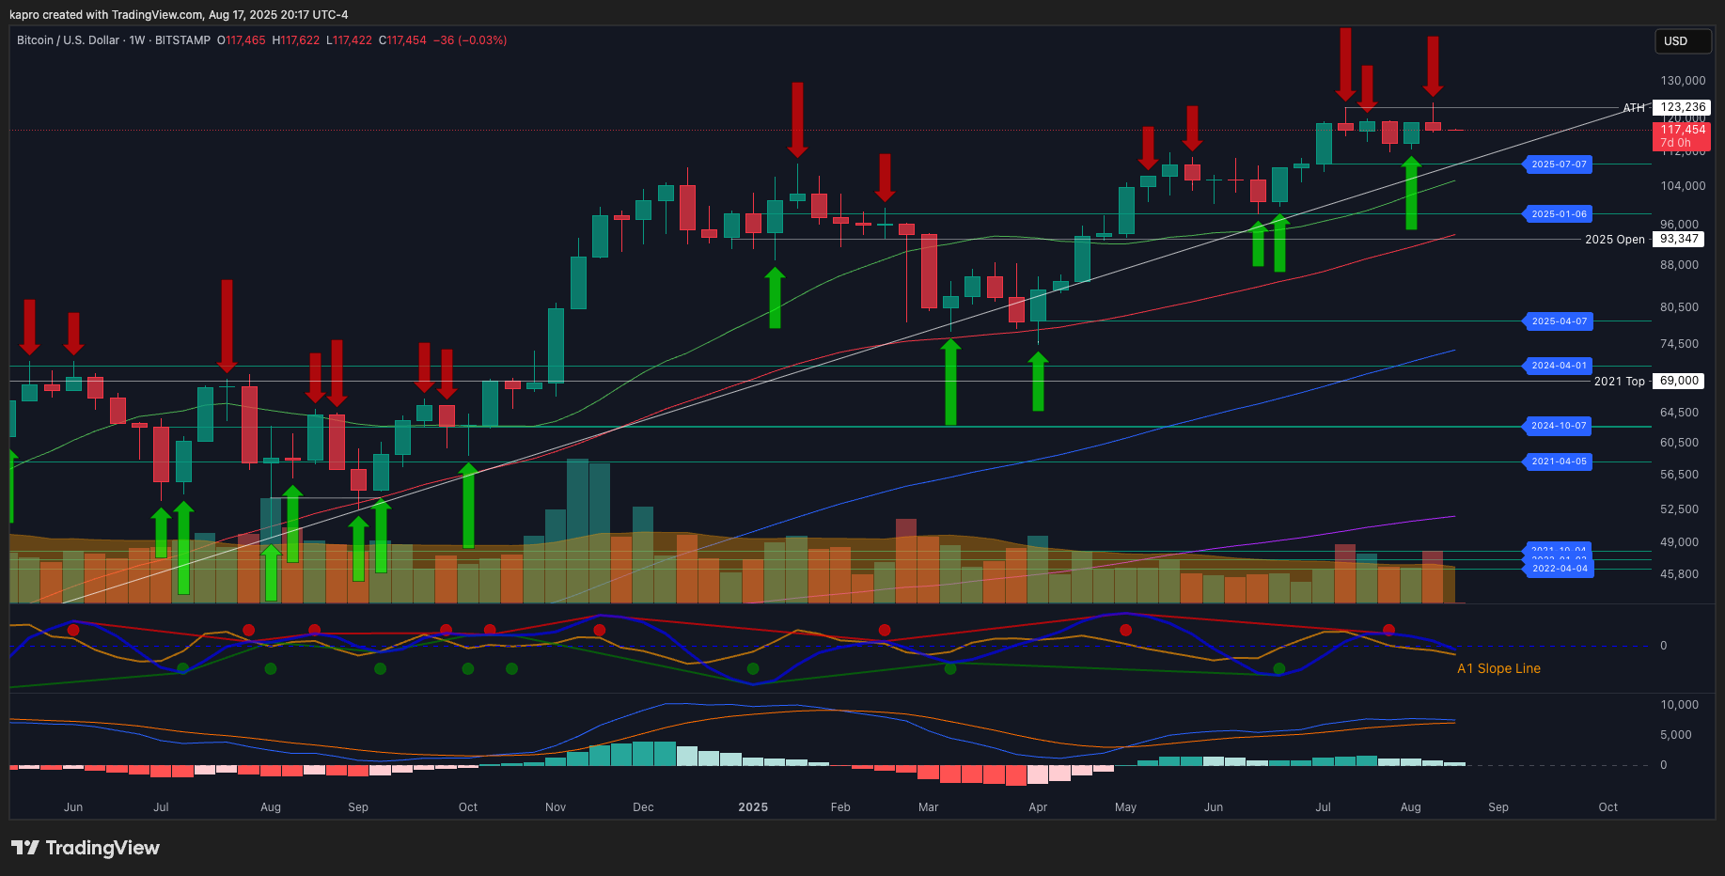Pick the 2024-04-01 level label

pyautogui.click(x=1558, y=366)
